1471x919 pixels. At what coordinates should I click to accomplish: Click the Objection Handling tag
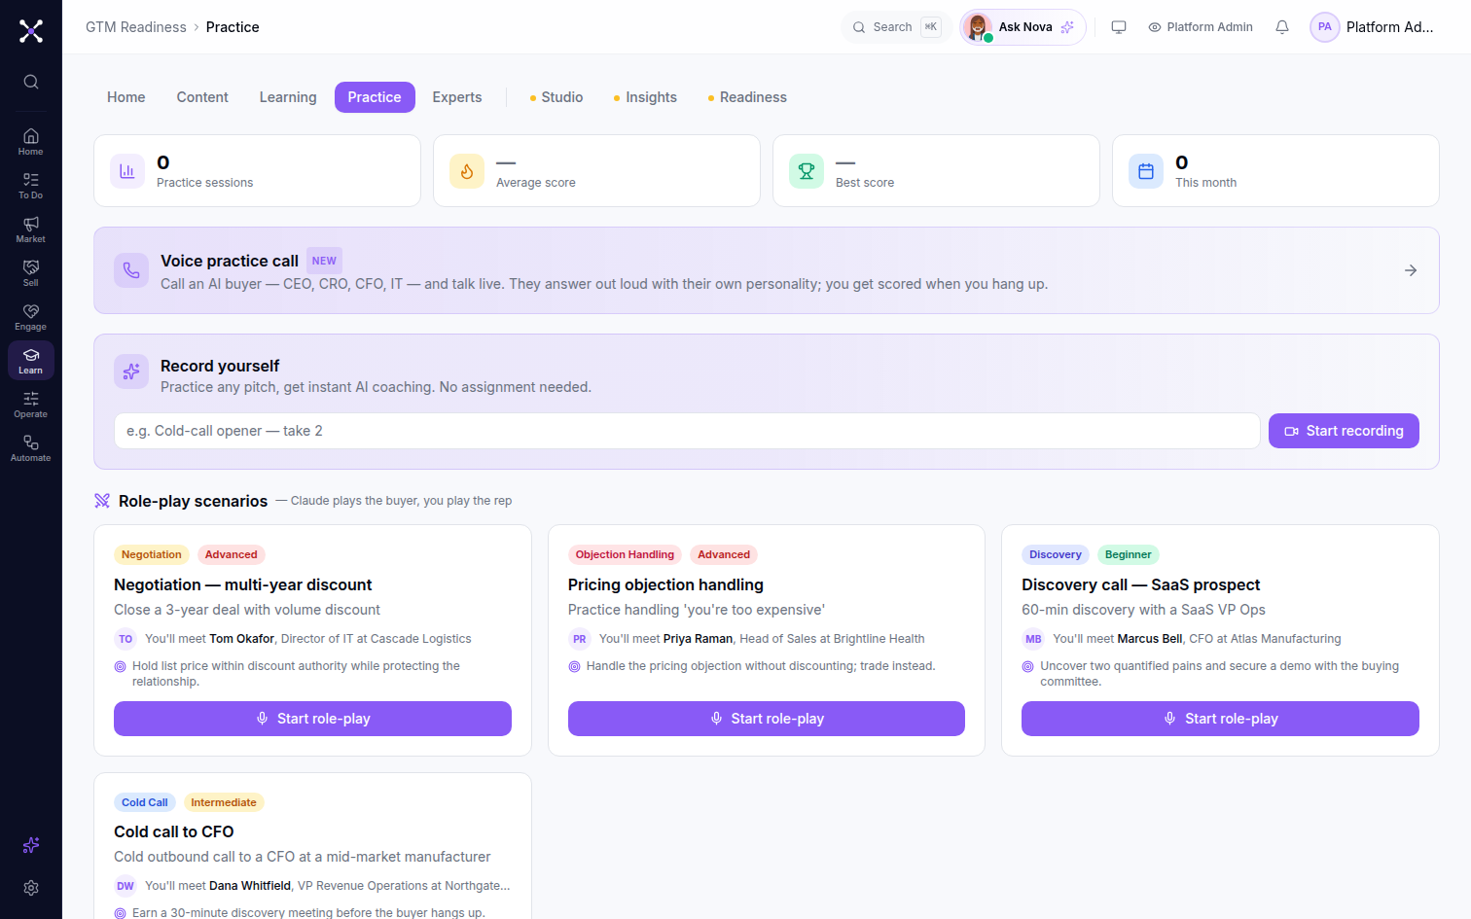pos(625,554)
